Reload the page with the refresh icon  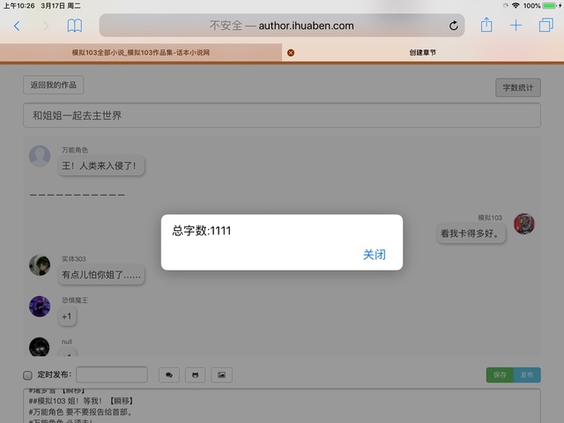tap(454, 26)
